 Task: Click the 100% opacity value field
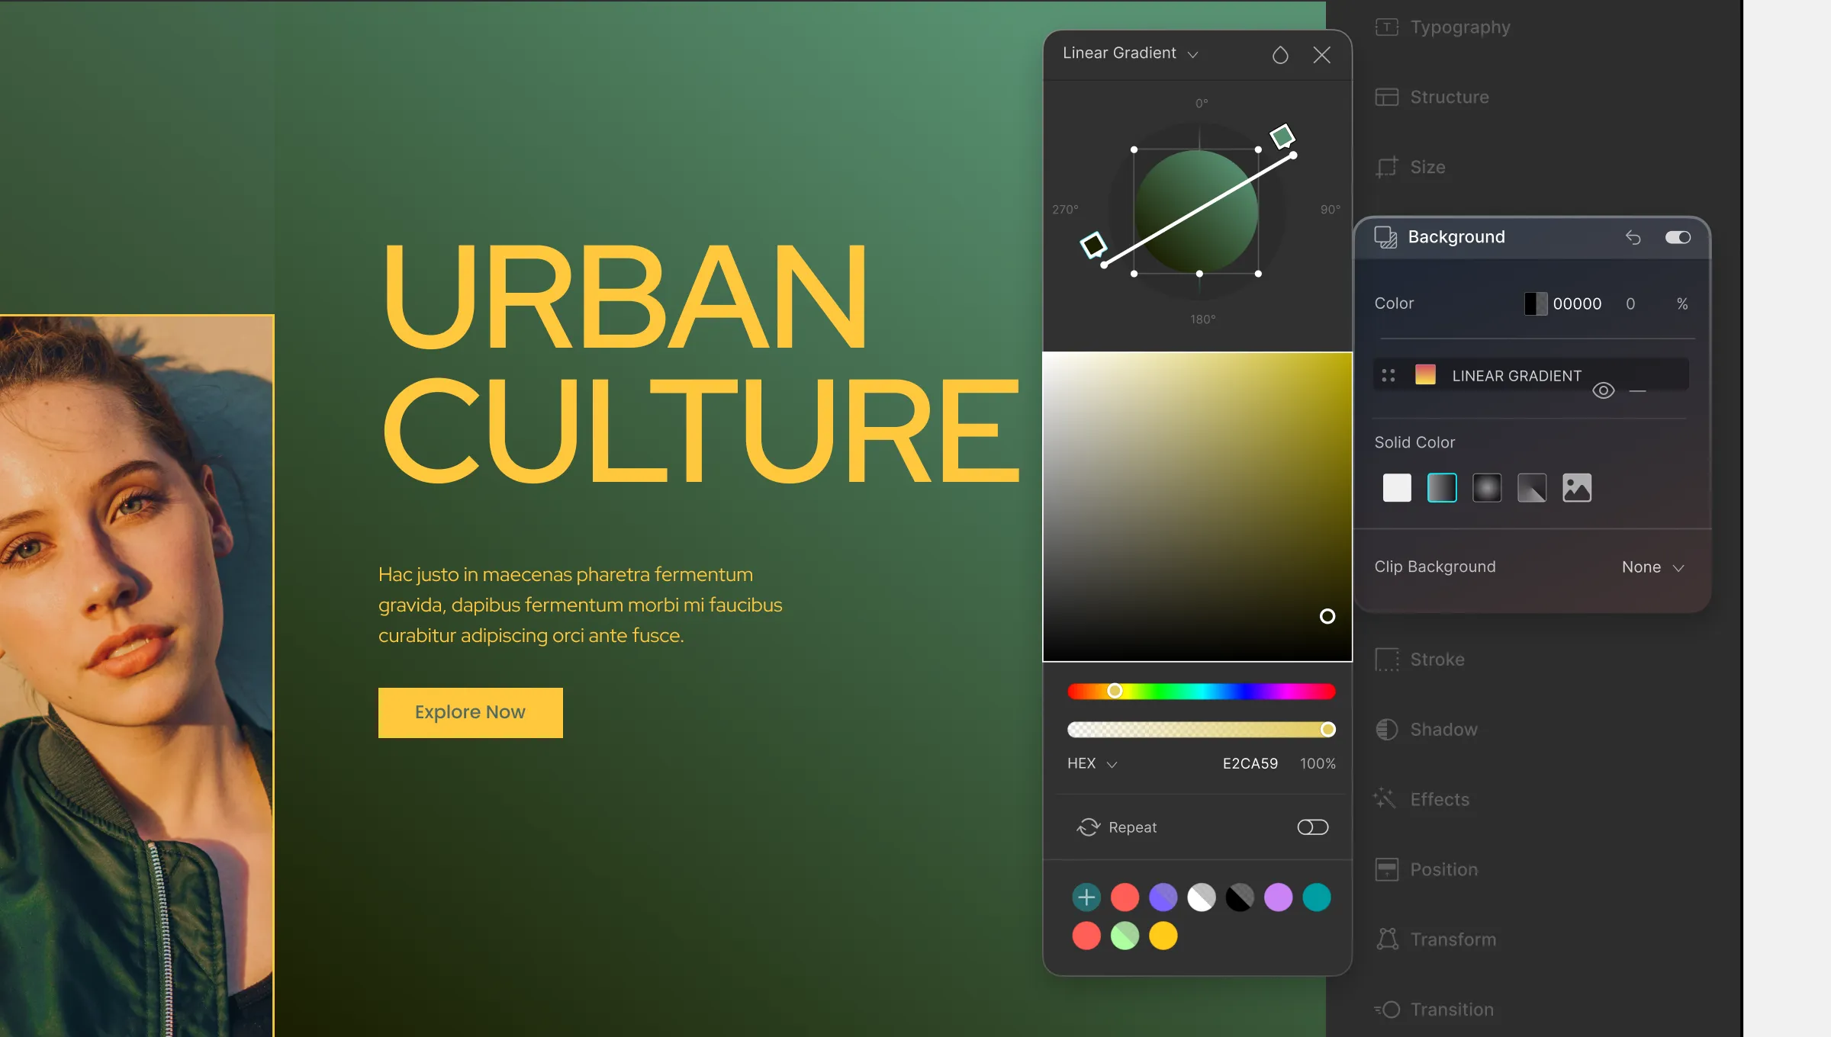1318,764
